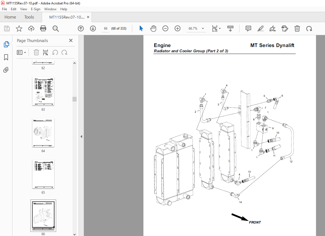
Task: Zoom in with plus button
Action: [177, 28]
